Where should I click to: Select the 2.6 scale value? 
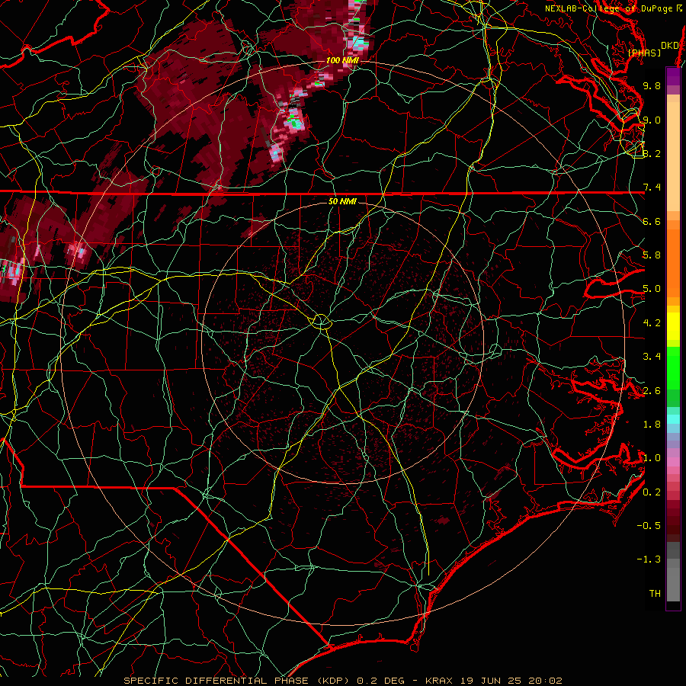click(x=652, y=391)
